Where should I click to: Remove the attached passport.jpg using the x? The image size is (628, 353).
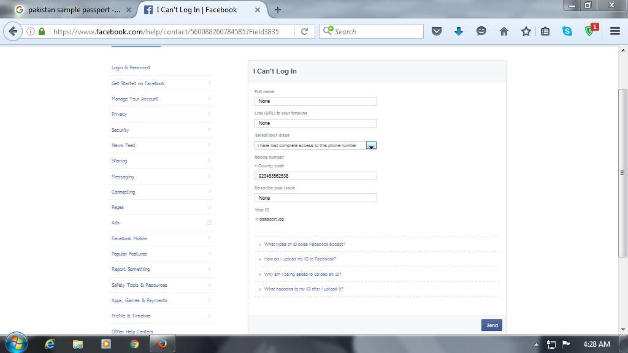[257, 219]
